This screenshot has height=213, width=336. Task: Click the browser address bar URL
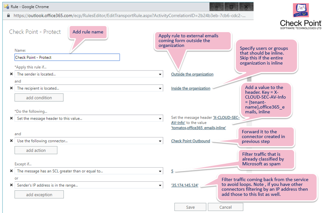tap(130, 15)
